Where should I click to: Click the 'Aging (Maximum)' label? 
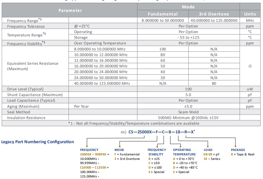(23, 106)
